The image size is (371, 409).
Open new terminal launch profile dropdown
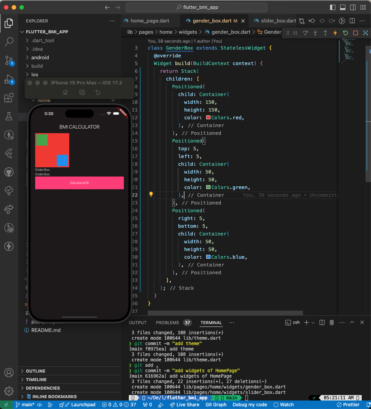coord(313,323)
